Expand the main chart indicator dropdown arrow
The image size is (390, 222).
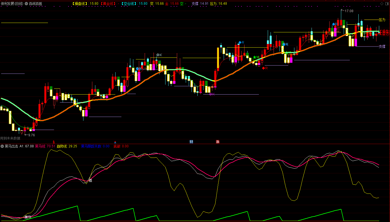tap(26, 4)
